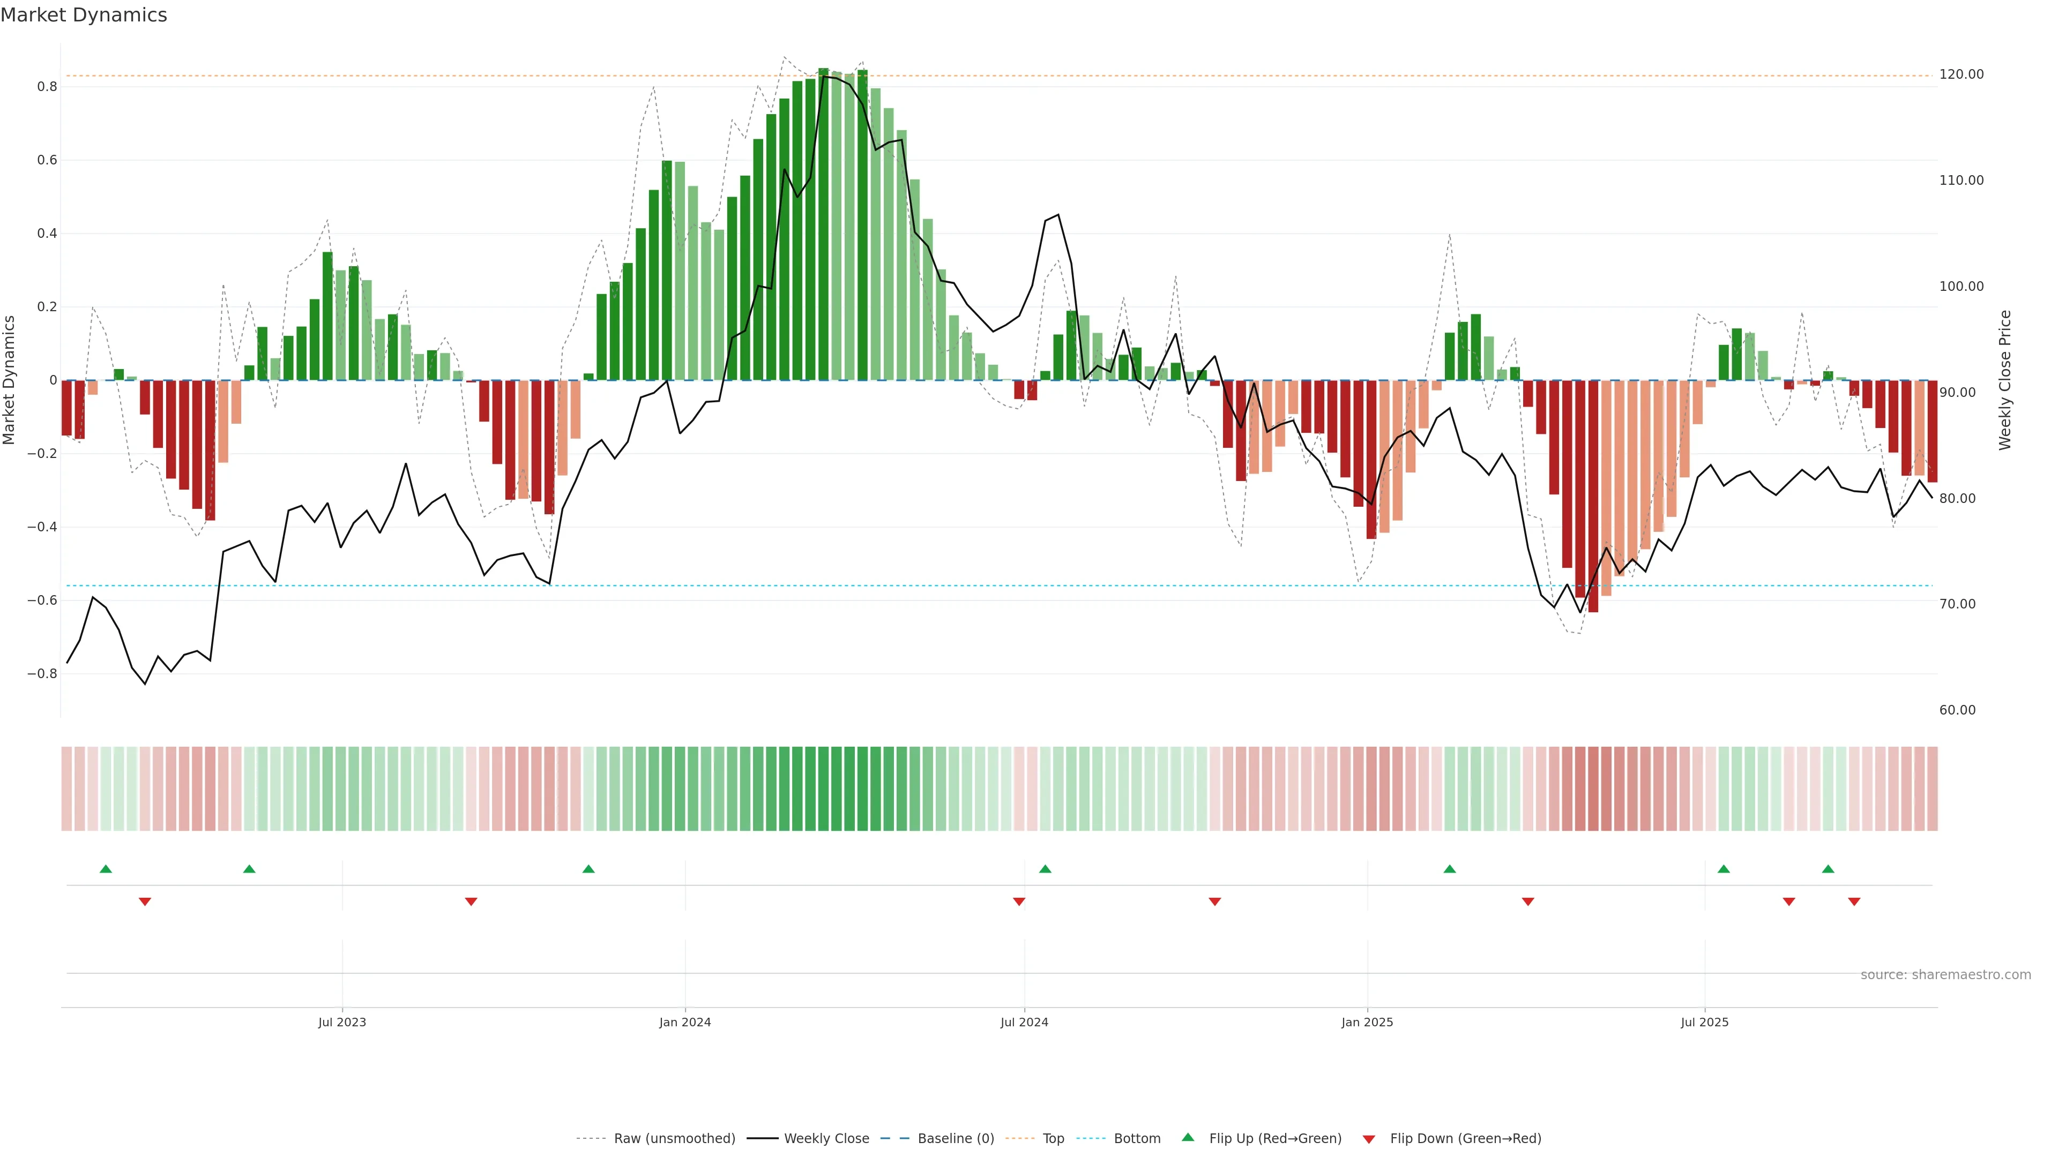
Task: Click the Jul 2025 x-axis label
Action: [x=1704, y=1022]
